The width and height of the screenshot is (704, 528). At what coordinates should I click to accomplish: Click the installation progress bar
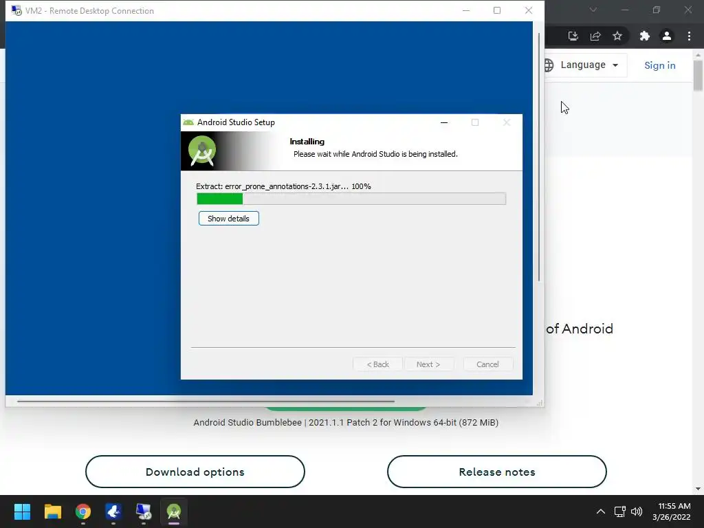pos(351,199)
